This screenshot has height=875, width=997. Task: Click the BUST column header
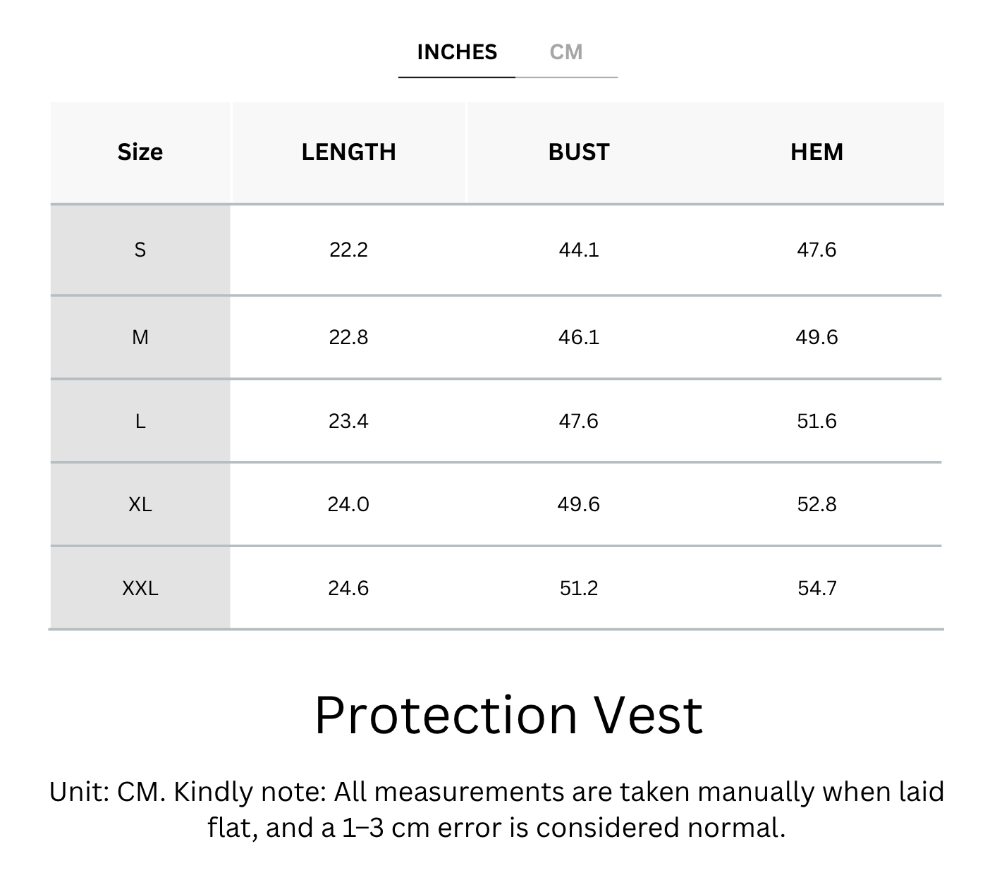coord(578,152)
